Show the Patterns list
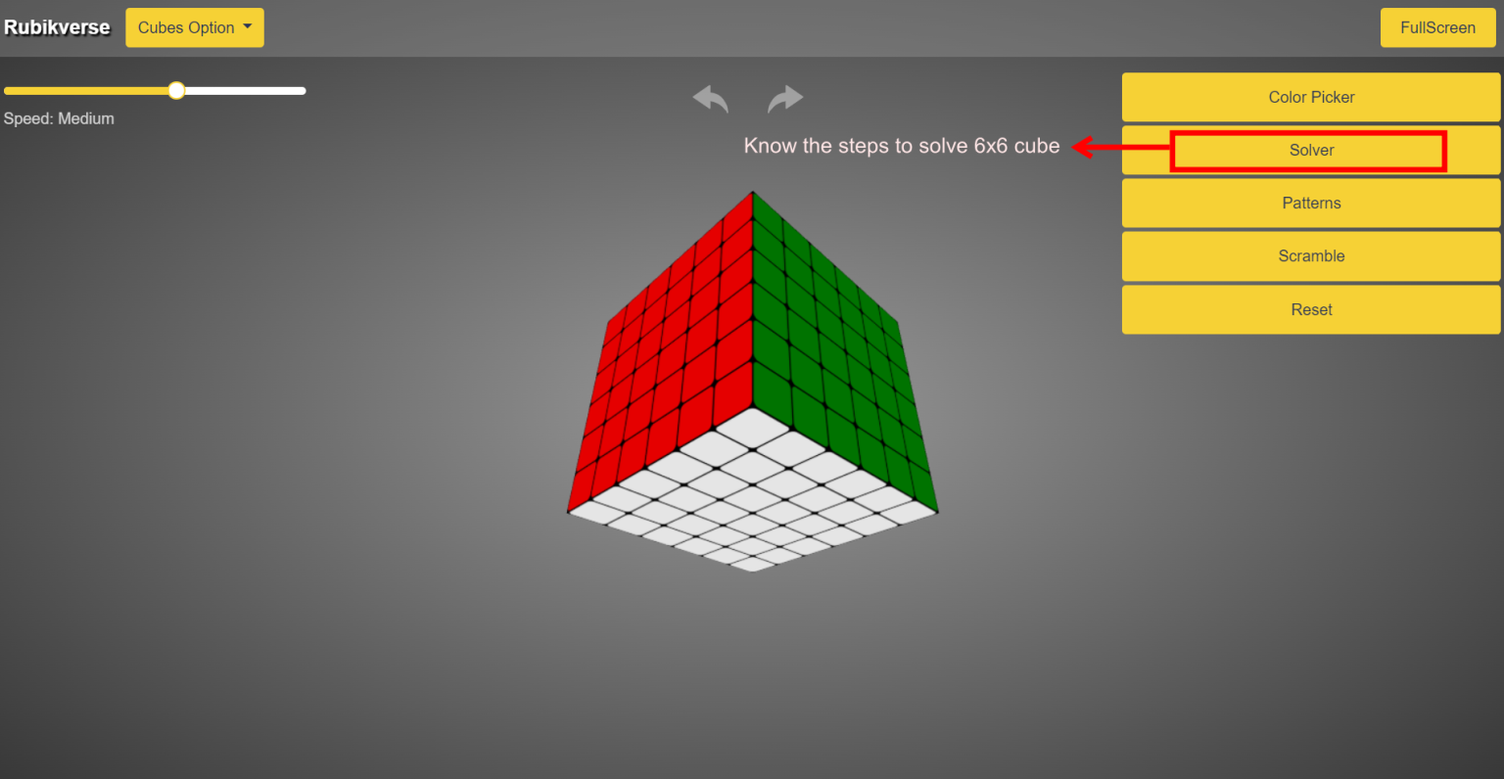The width and height of the screenshot is (1504, 779). tap(1310, 203)
